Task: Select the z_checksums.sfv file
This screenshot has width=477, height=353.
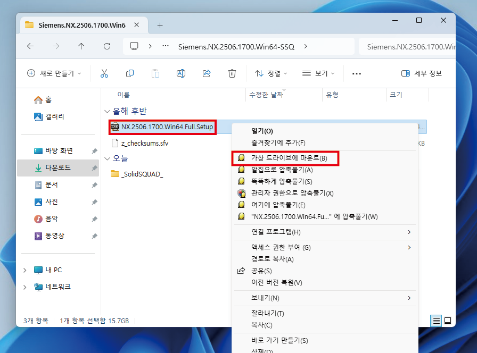Action: coord(140,144)
